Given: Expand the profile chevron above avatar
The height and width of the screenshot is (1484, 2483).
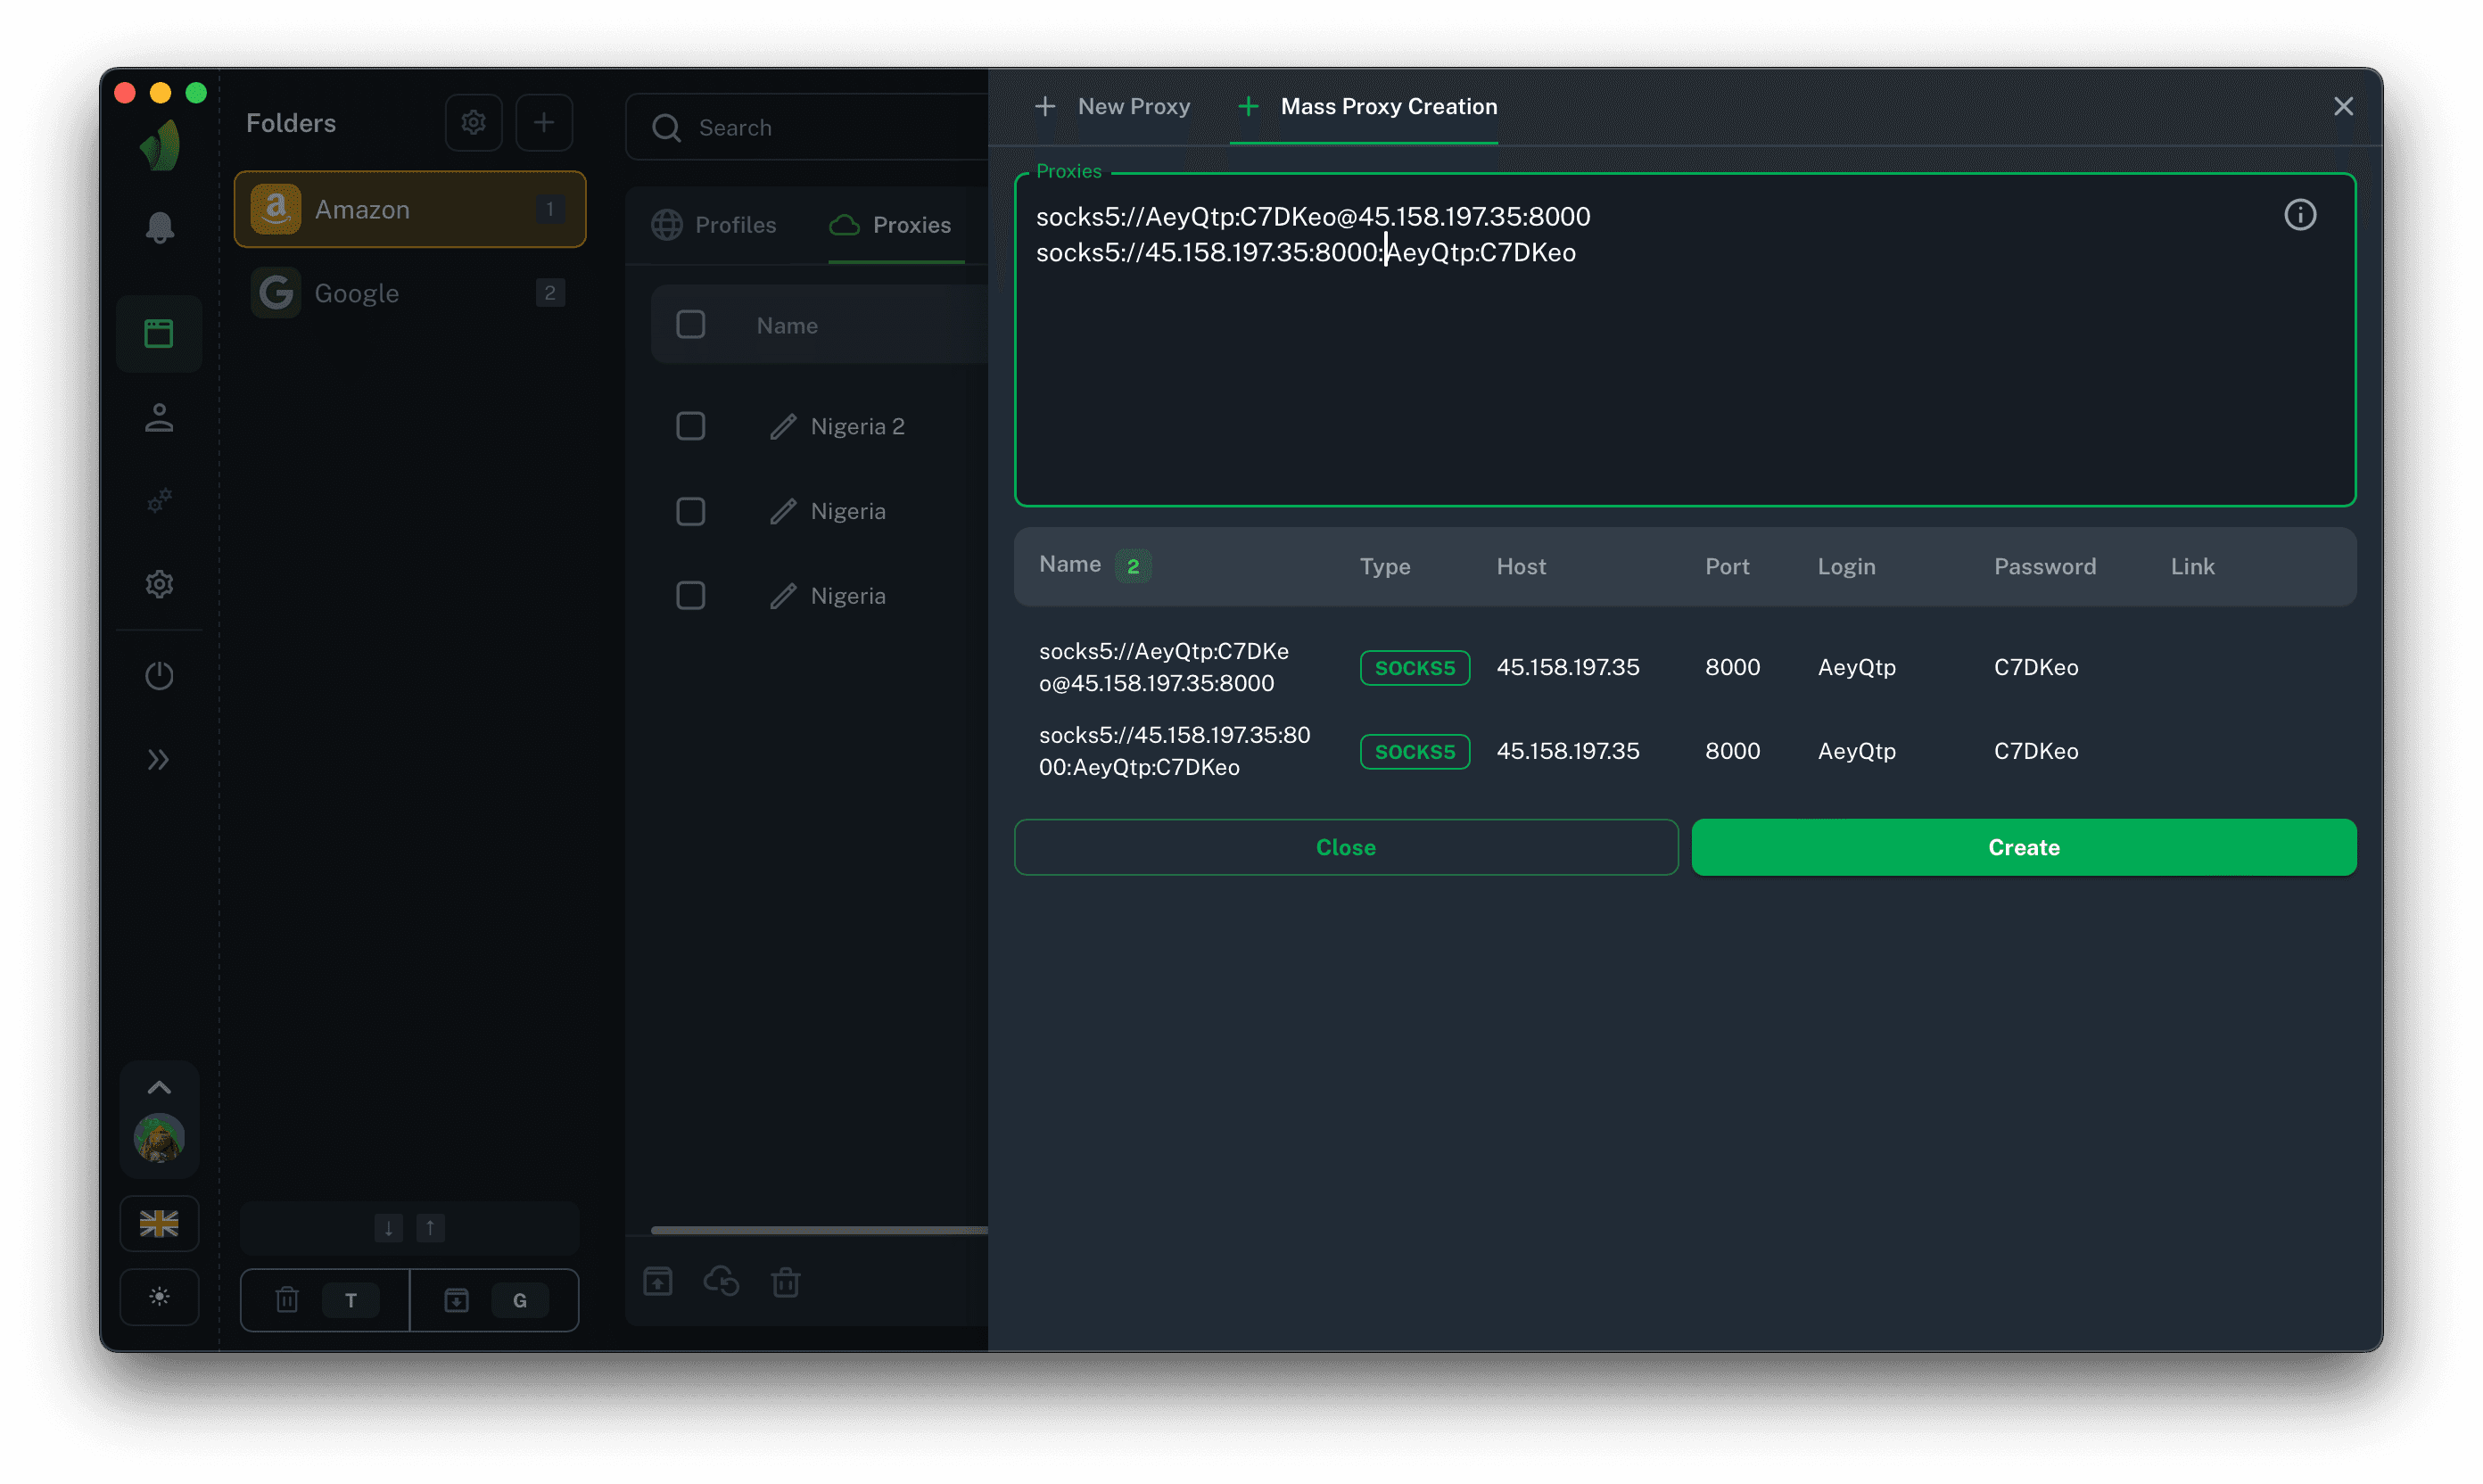Looking at the screenshot, I should pos(159,1088).
